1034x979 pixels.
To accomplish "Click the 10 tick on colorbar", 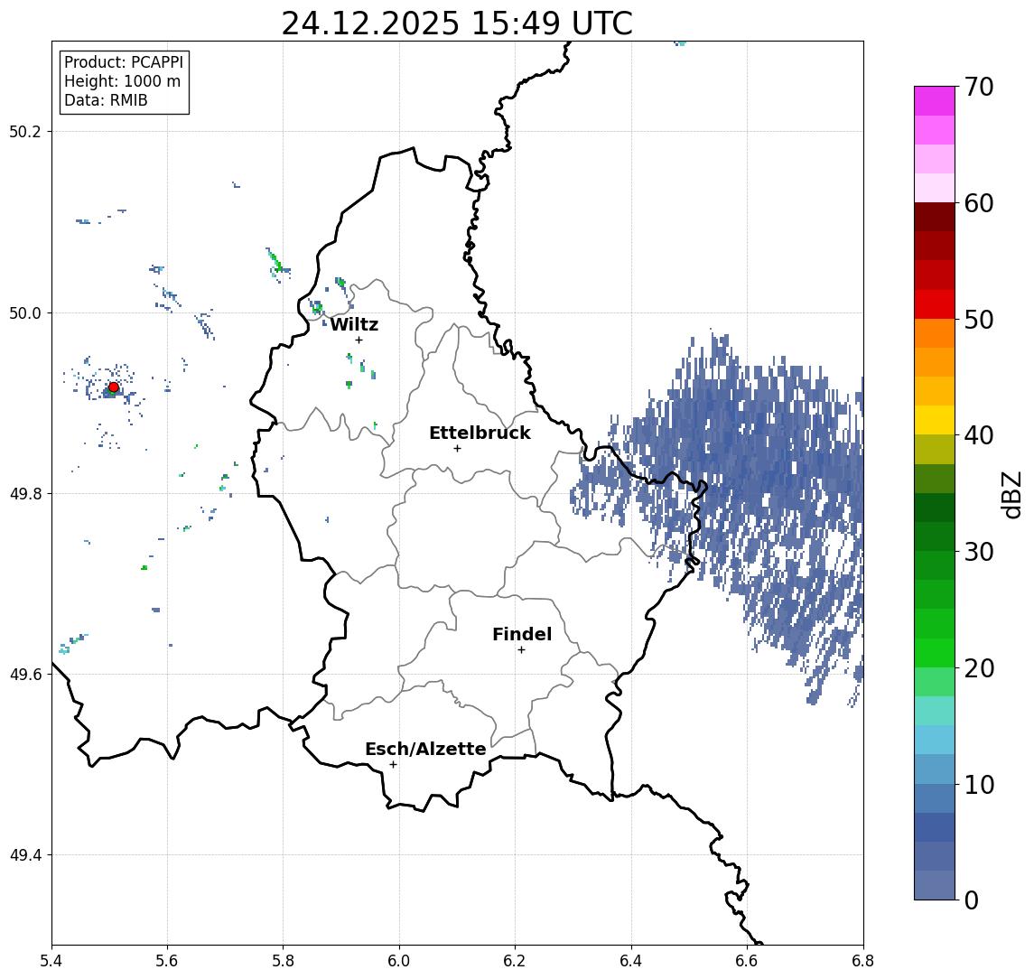I will (x=979, y=784).
